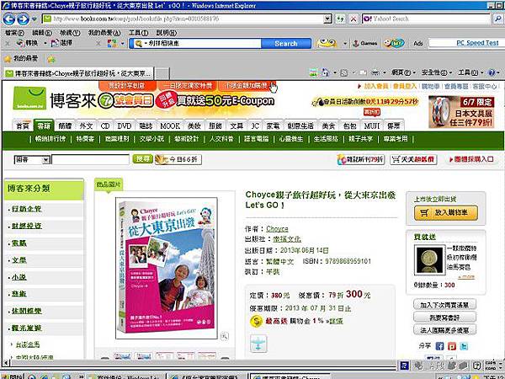Open the 休閒娛樂 category link
Screen dimensions: 505x379
tap(26, 311)
